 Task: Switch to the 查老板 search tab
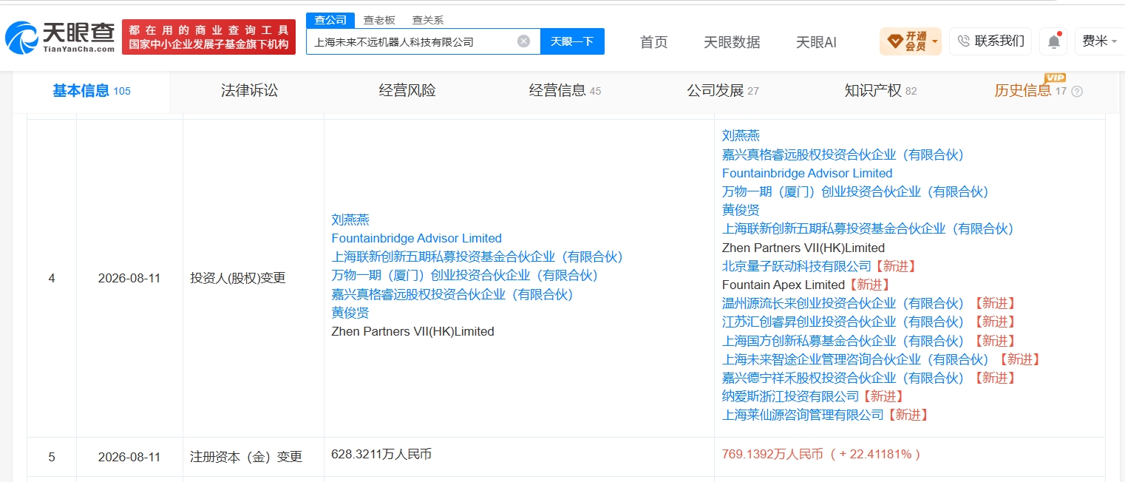tap(379, 20)
